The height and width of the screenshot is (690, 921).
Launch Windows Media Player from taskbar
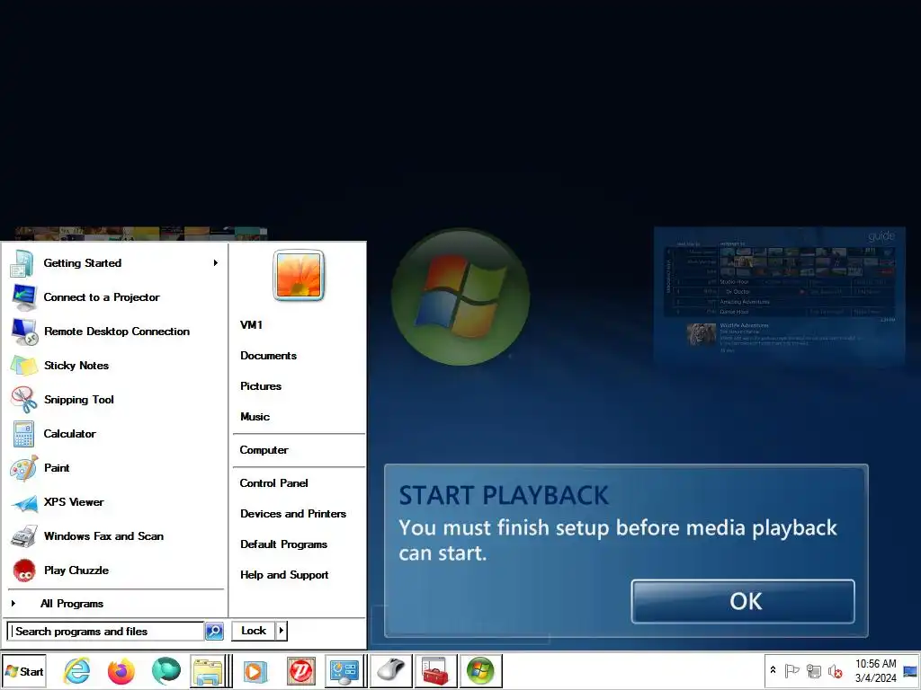[255, 671]
